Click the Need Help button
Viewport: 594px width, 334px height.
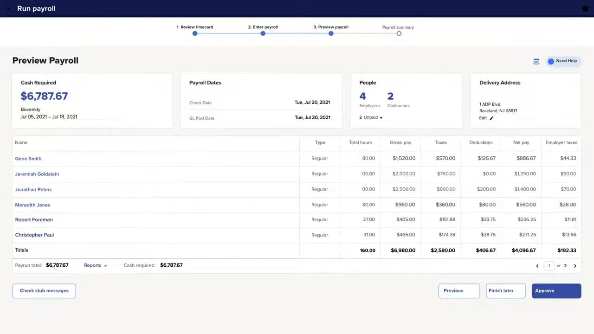563,61
